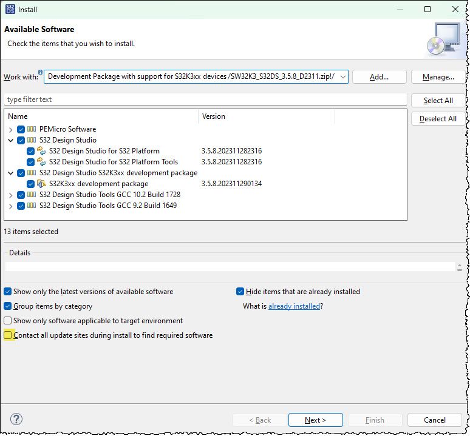The height and width of the screenshot is (436, 470).
Task: Select S32 Design Studio for S32 Platform row
Action: tap(104, 151)
